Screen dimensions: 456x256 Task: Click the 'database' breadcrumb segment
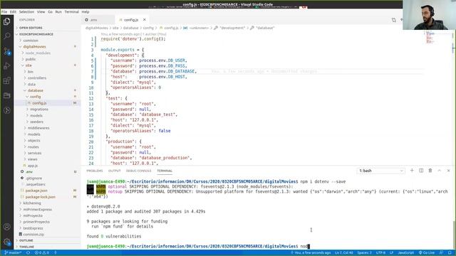click(130, 28)
